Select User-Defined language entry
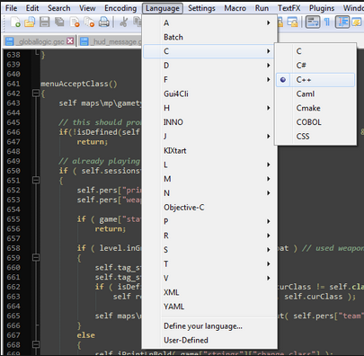 [209, 340]
